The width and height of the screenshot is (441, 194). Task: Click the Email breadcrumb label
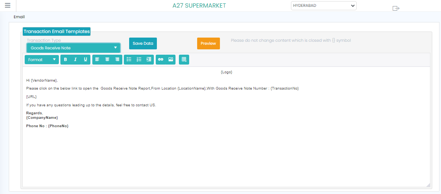pyautogui.click(x=19, y=17)
